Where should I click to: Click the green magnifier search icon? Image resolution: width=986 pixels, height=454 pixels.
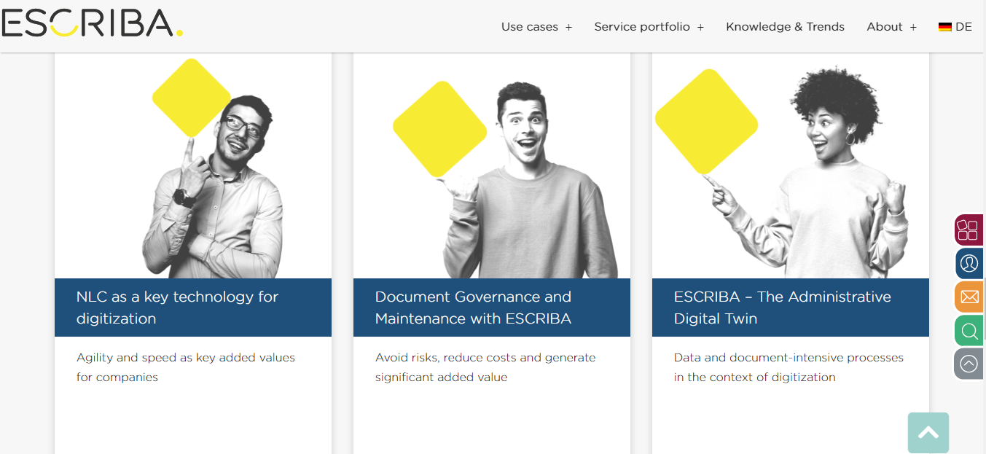tap(969, 331)
